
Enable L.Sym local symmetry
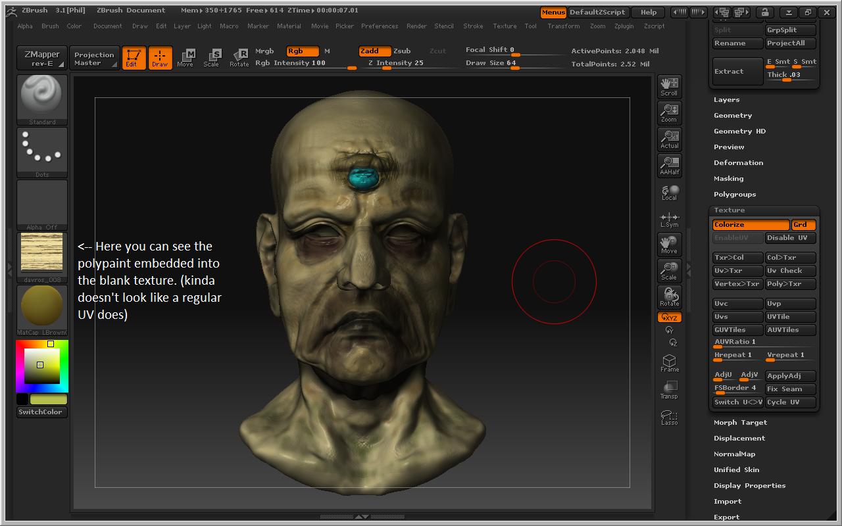(x=669, y=220)
